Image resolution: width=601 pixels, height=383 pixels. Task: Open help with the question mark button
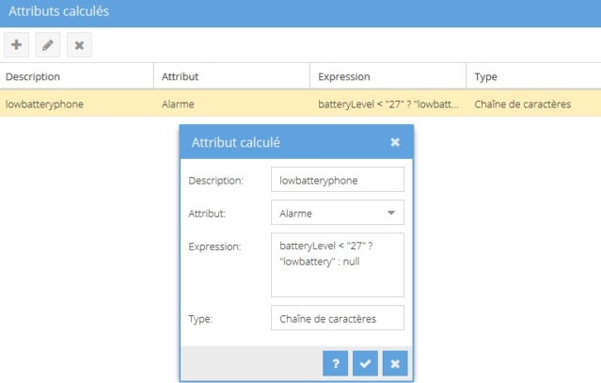coord(336,363)
